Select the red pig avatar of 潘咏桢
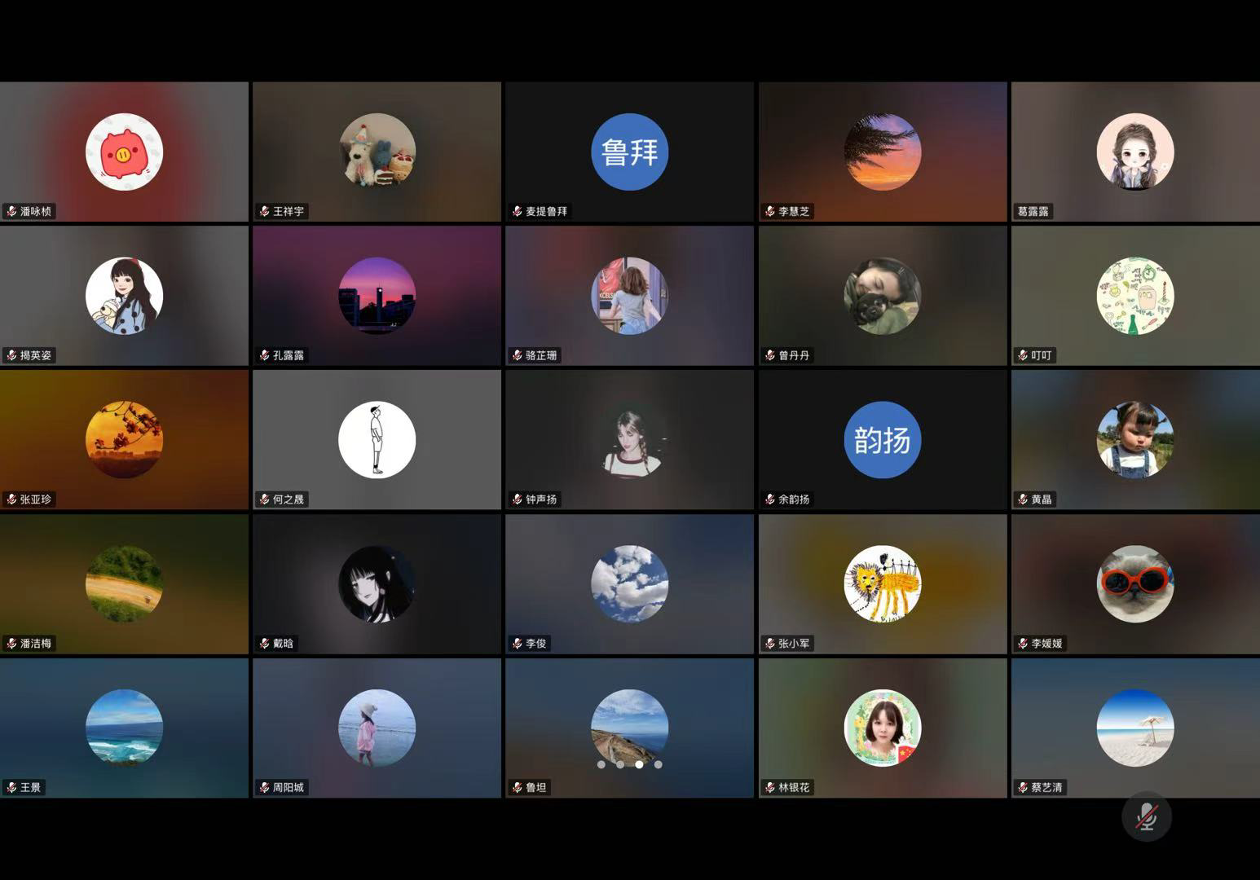 coord(124,152)
